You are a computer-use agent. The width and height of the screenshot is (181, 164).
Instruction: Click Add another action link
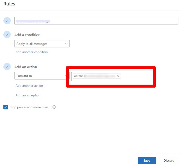29,86
